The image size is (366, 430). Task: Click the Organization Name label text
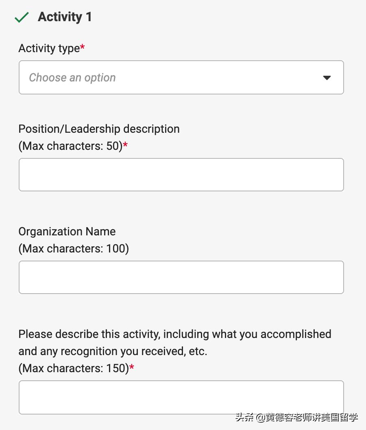point(67,231)
